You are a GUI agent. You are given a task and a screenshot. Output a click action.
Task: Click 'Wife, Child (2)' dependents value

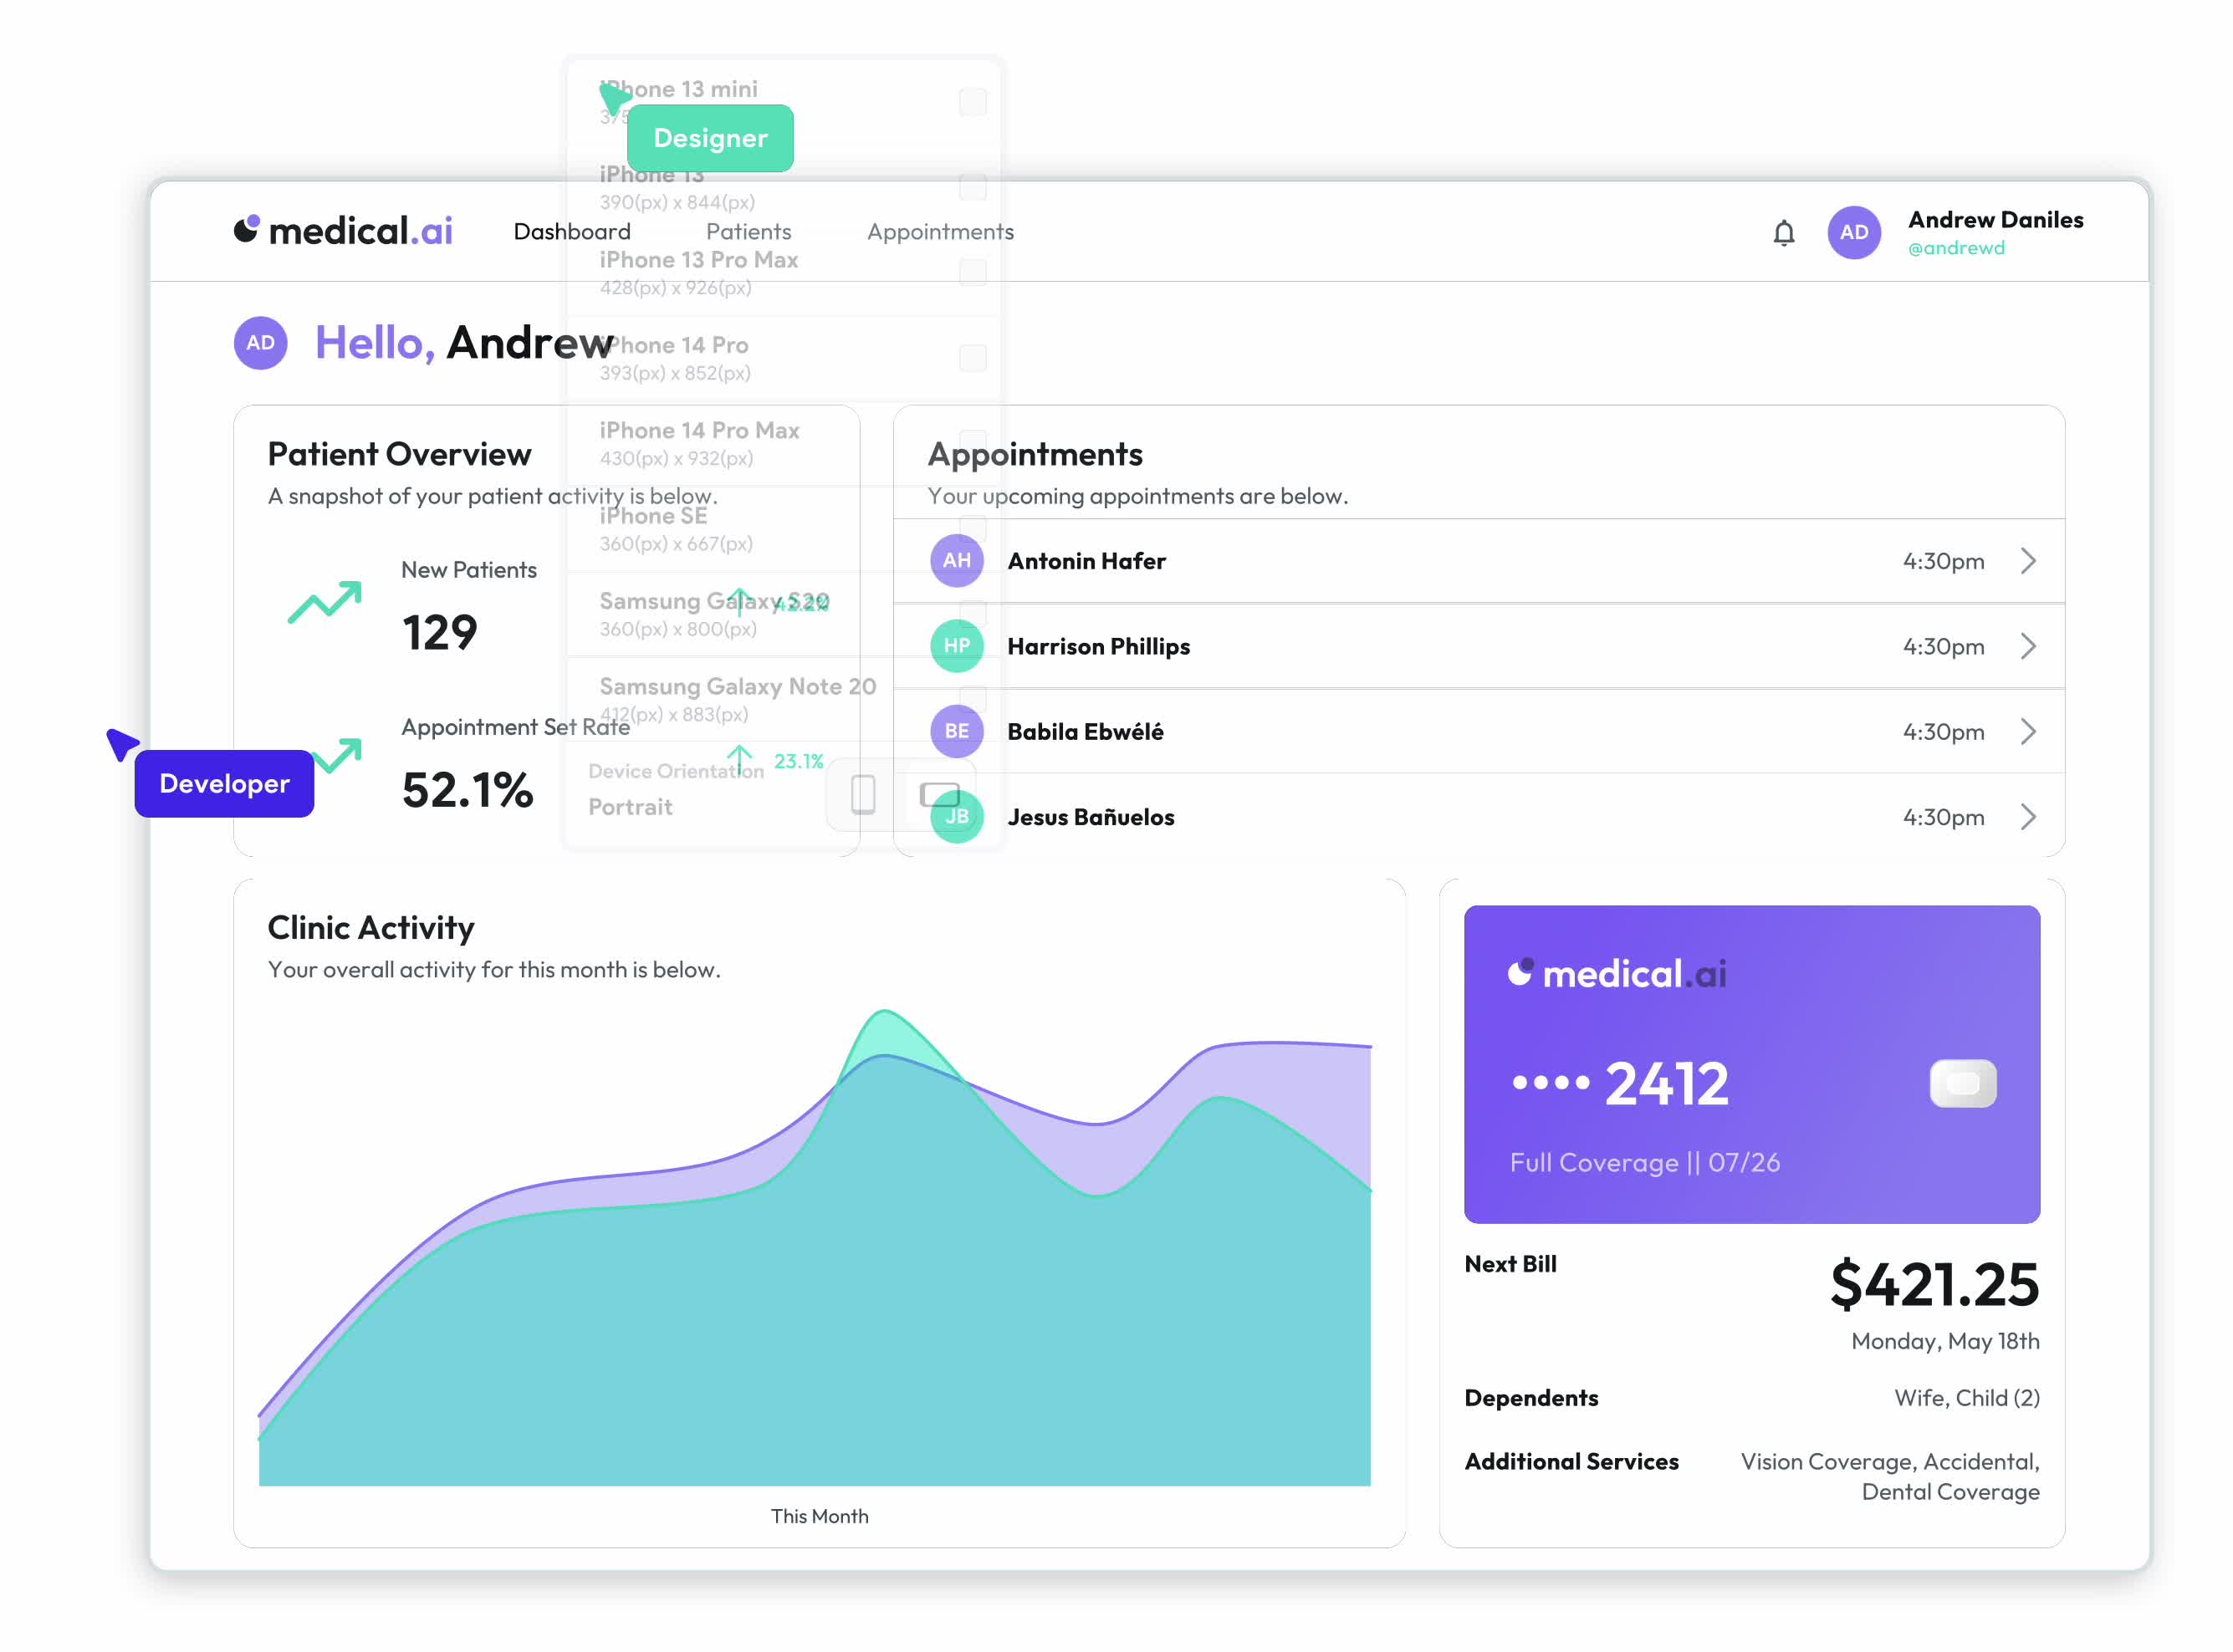(x=1967, y=1398)
